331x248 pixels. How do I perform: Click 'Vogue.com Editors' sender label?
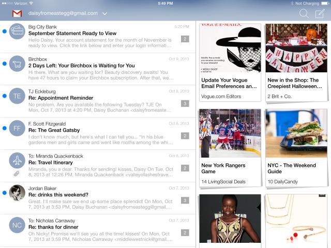[221, 97]
